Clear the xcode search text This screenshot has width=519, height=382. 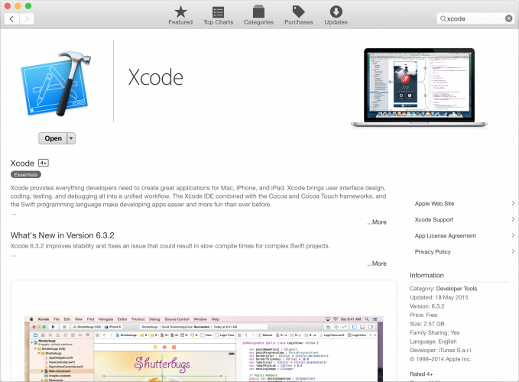point(509,18)
